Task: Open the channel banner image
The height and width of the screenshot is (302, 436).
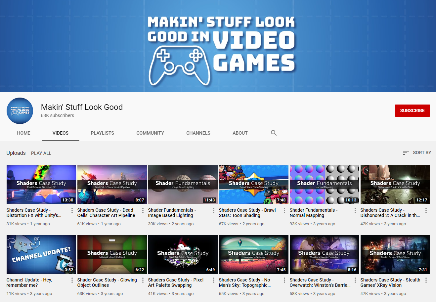Action: coord(218,46)
